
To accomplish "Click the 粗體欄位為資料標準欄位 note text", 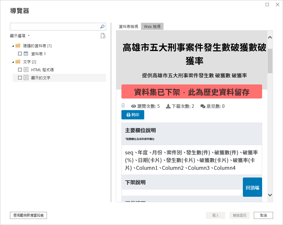I will coord(140,139).
